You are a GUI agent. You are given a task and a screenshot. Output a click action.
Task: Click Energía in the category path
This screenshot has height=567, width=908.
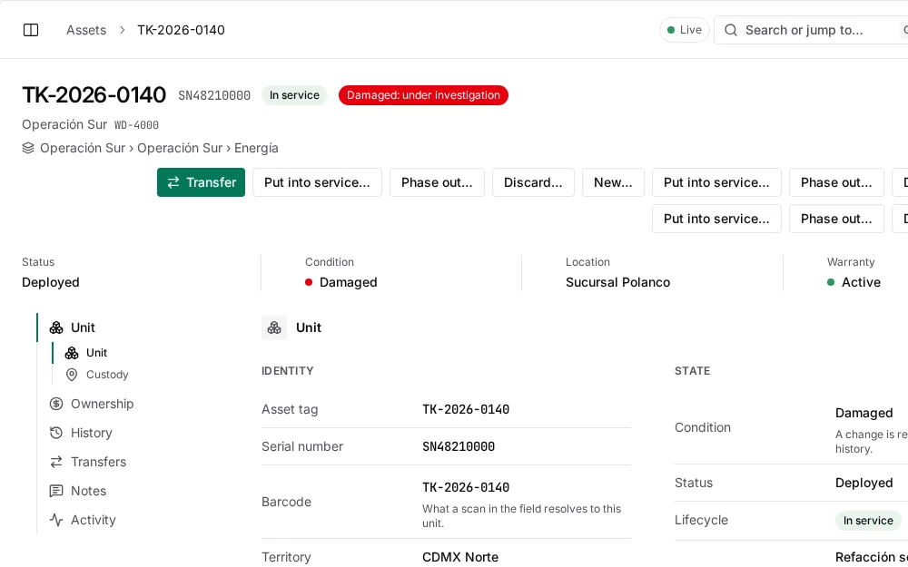(256, 148)
